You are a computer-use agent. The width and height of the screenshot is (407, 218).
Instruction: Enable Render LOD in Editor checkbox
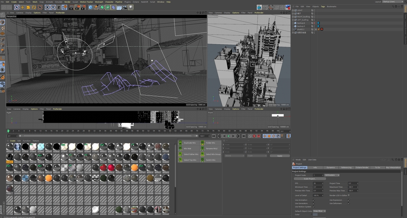tap(349, 195)
